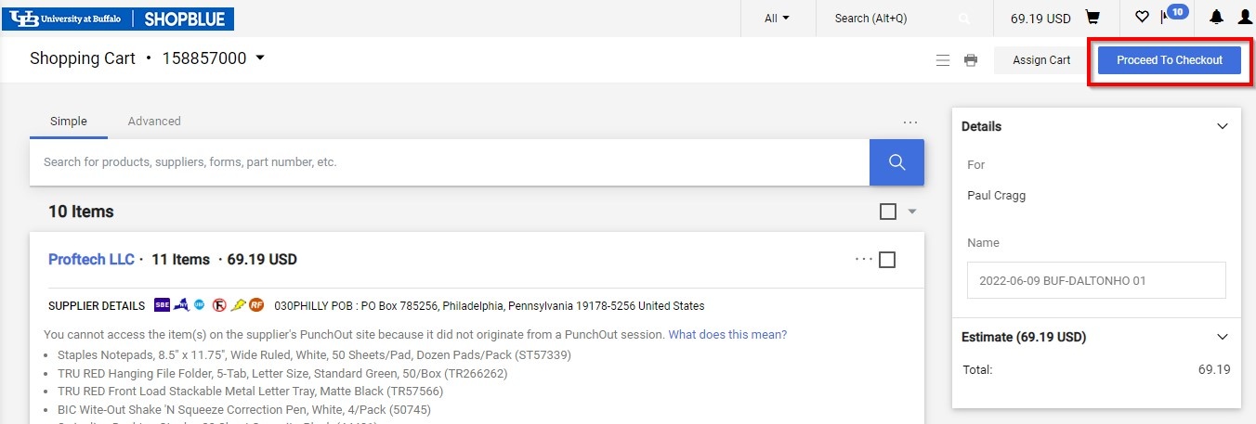
Task: Click the print cart icon
Action: tap(971, 60)
